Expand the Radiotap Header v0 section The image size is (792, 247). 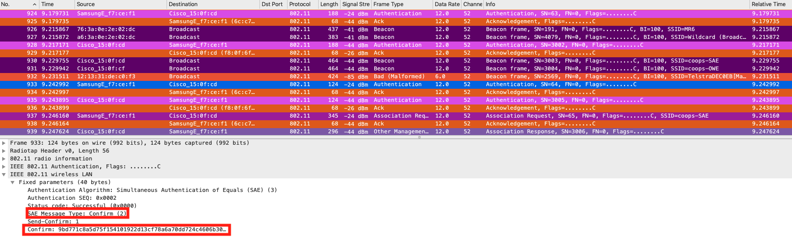(4, 151)
